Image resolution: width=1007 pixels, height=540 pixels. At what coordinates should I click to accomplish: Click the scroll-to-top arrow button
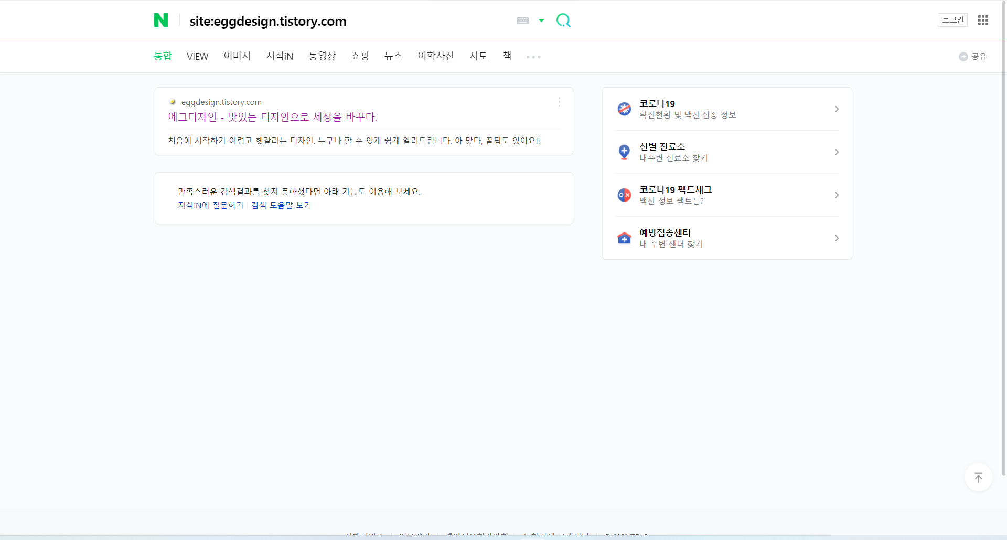pyautogui.click(x=978, y=477)
